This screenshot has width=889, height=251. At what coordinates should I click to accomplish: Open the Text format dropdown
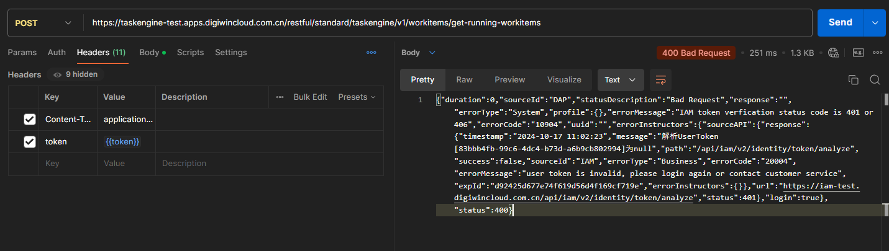click(620, 80)
